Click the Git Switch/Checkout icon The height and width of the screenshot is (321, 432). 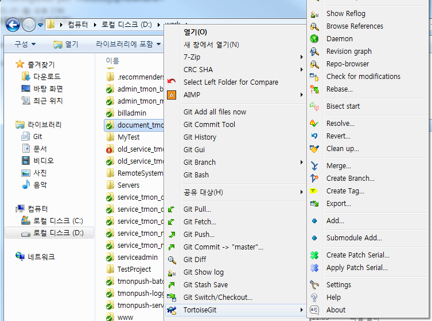click(x=172, y=298)
